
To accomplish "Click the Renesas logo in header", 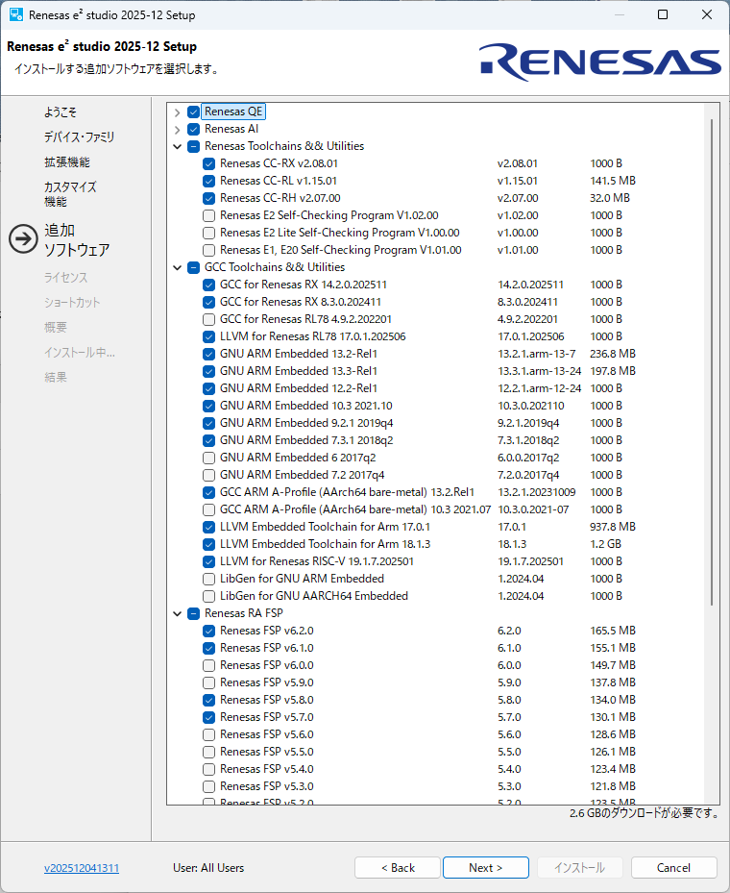I will coord(600,62).
